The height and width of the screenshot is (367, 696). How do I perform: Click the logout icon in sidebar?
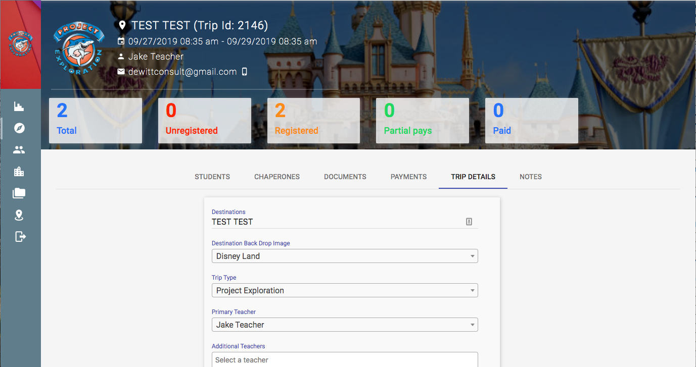(20, 237)
